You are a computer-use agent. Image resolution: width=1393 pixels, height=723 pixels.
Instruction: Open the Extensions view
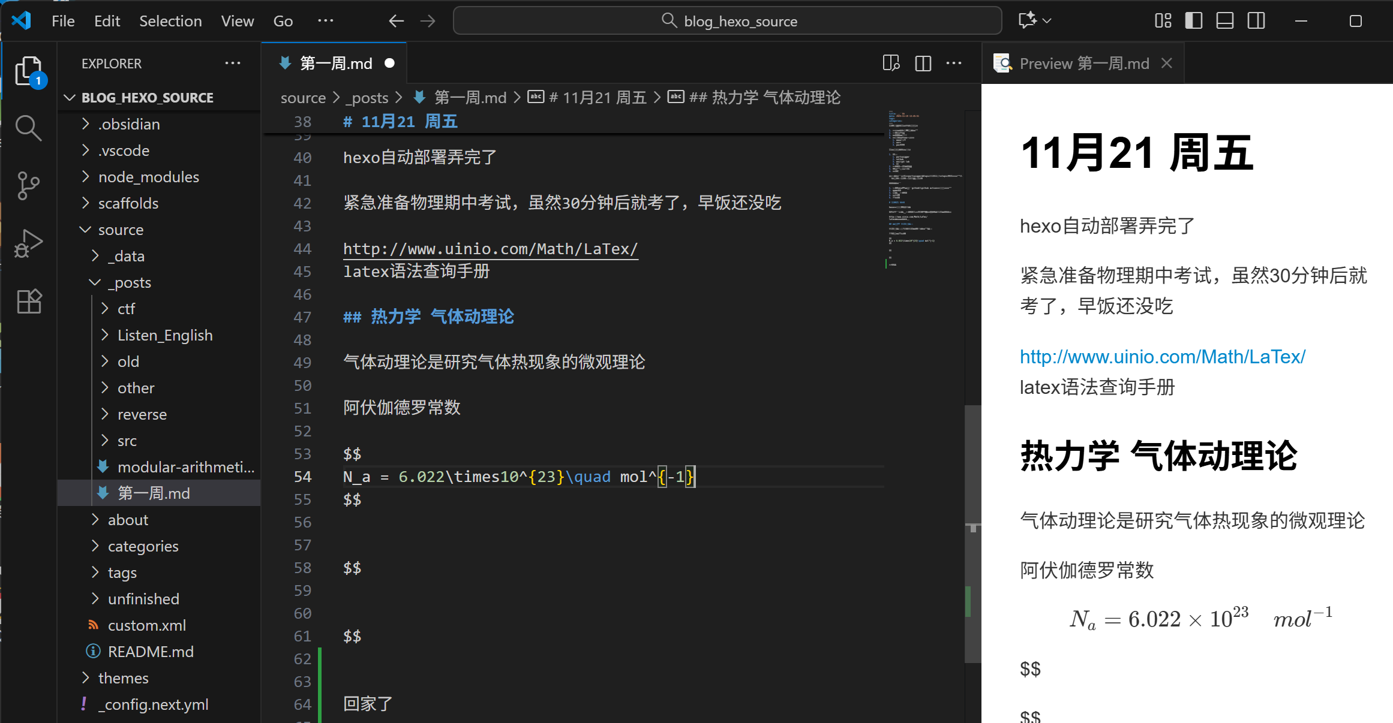coord(28,301)
